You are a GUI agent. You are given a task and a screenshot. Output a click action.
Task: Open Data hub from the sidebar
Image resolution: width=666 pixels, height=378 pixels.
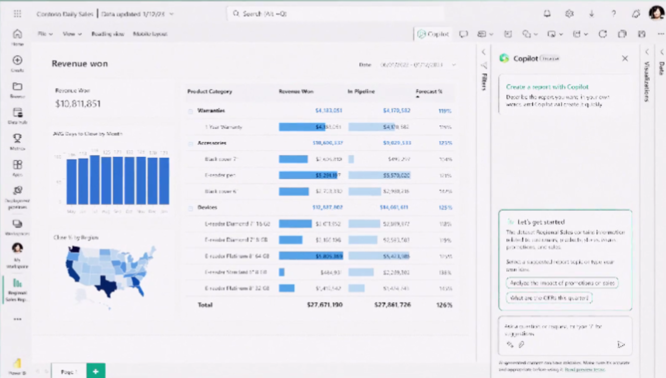(x=17, y=116)
